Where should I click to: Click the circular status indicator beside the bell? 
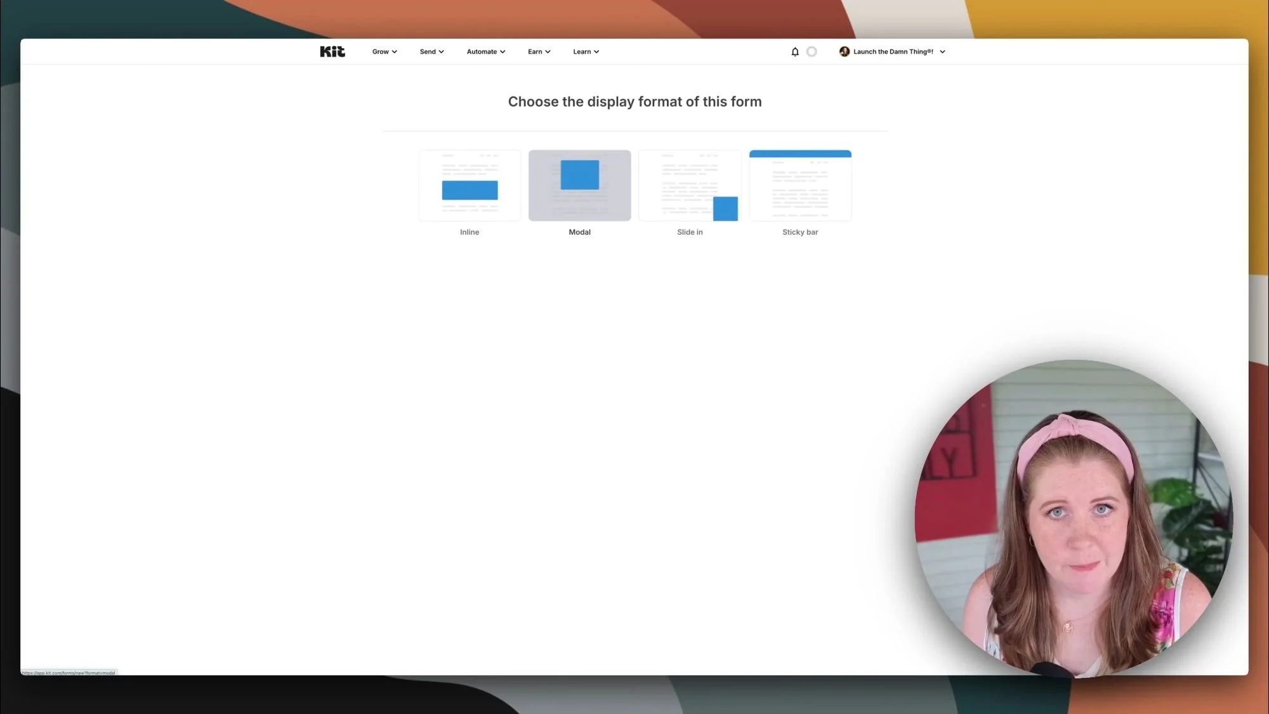[812, 51]
